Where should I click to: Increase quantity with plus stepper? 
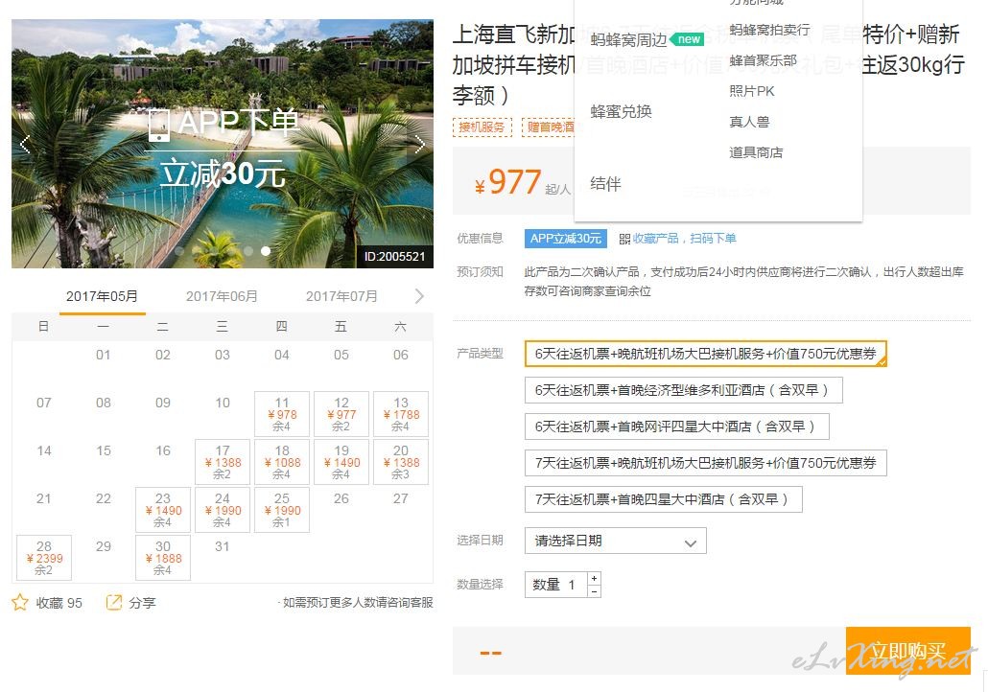click(x=594, y=578)
